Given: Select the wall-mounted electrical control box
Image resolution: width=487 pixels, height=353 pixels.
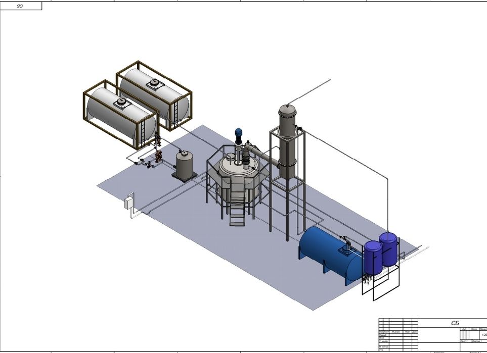Looking at the screenshot, I should pos(128,203).
